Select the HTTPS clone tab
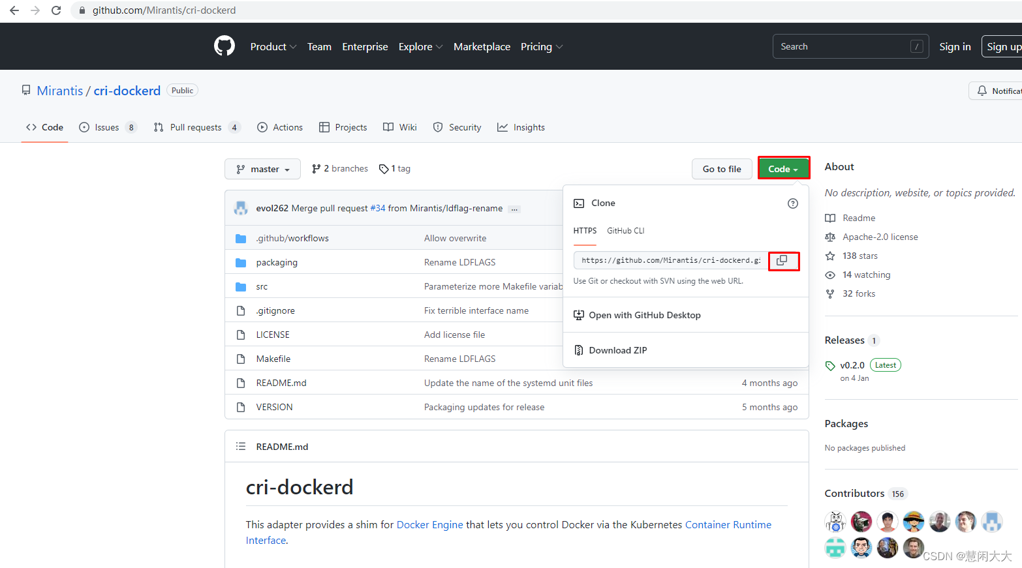Screen dimensions: 1022x568 click(x=585, y=231)
